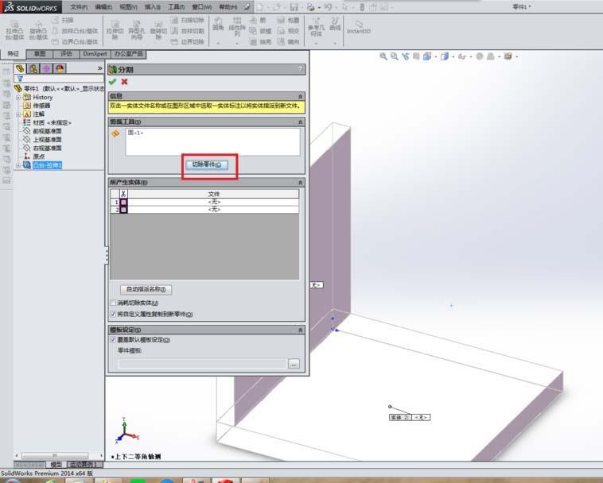Open the DisplayManager color-ball tab icon
The height and width of the screenshot is (483, 603).
(x=60, y=69)
